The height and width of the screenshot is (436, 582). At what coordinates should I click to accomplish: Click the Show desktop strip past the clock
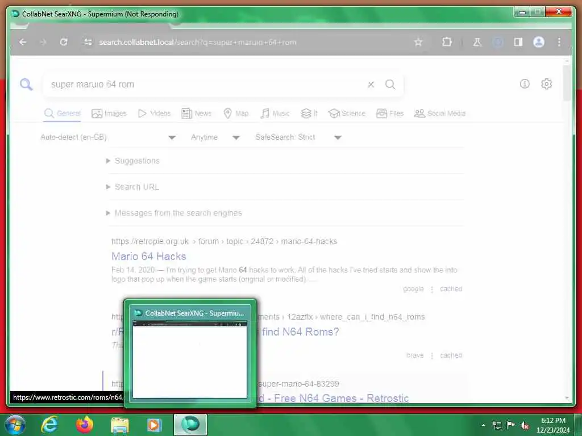[578, 425]
